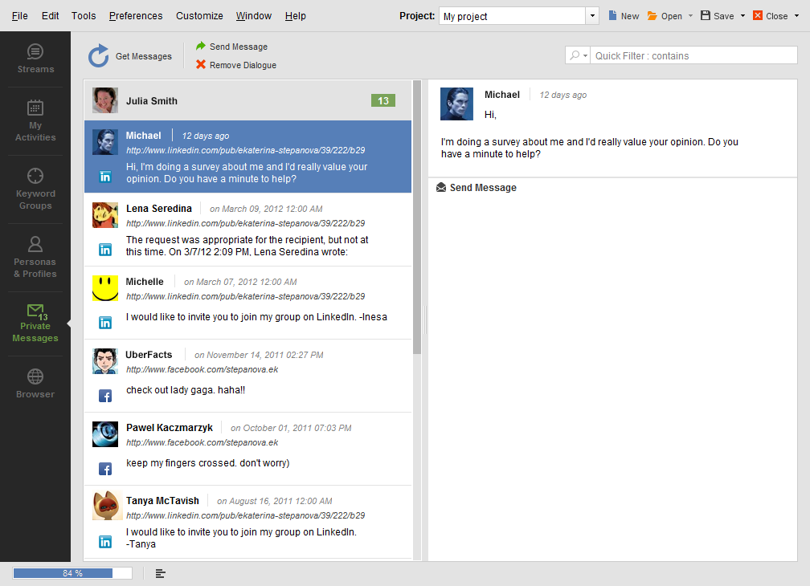Click the Get Messages button label
The image size is (810, 586).
(144, 56)
